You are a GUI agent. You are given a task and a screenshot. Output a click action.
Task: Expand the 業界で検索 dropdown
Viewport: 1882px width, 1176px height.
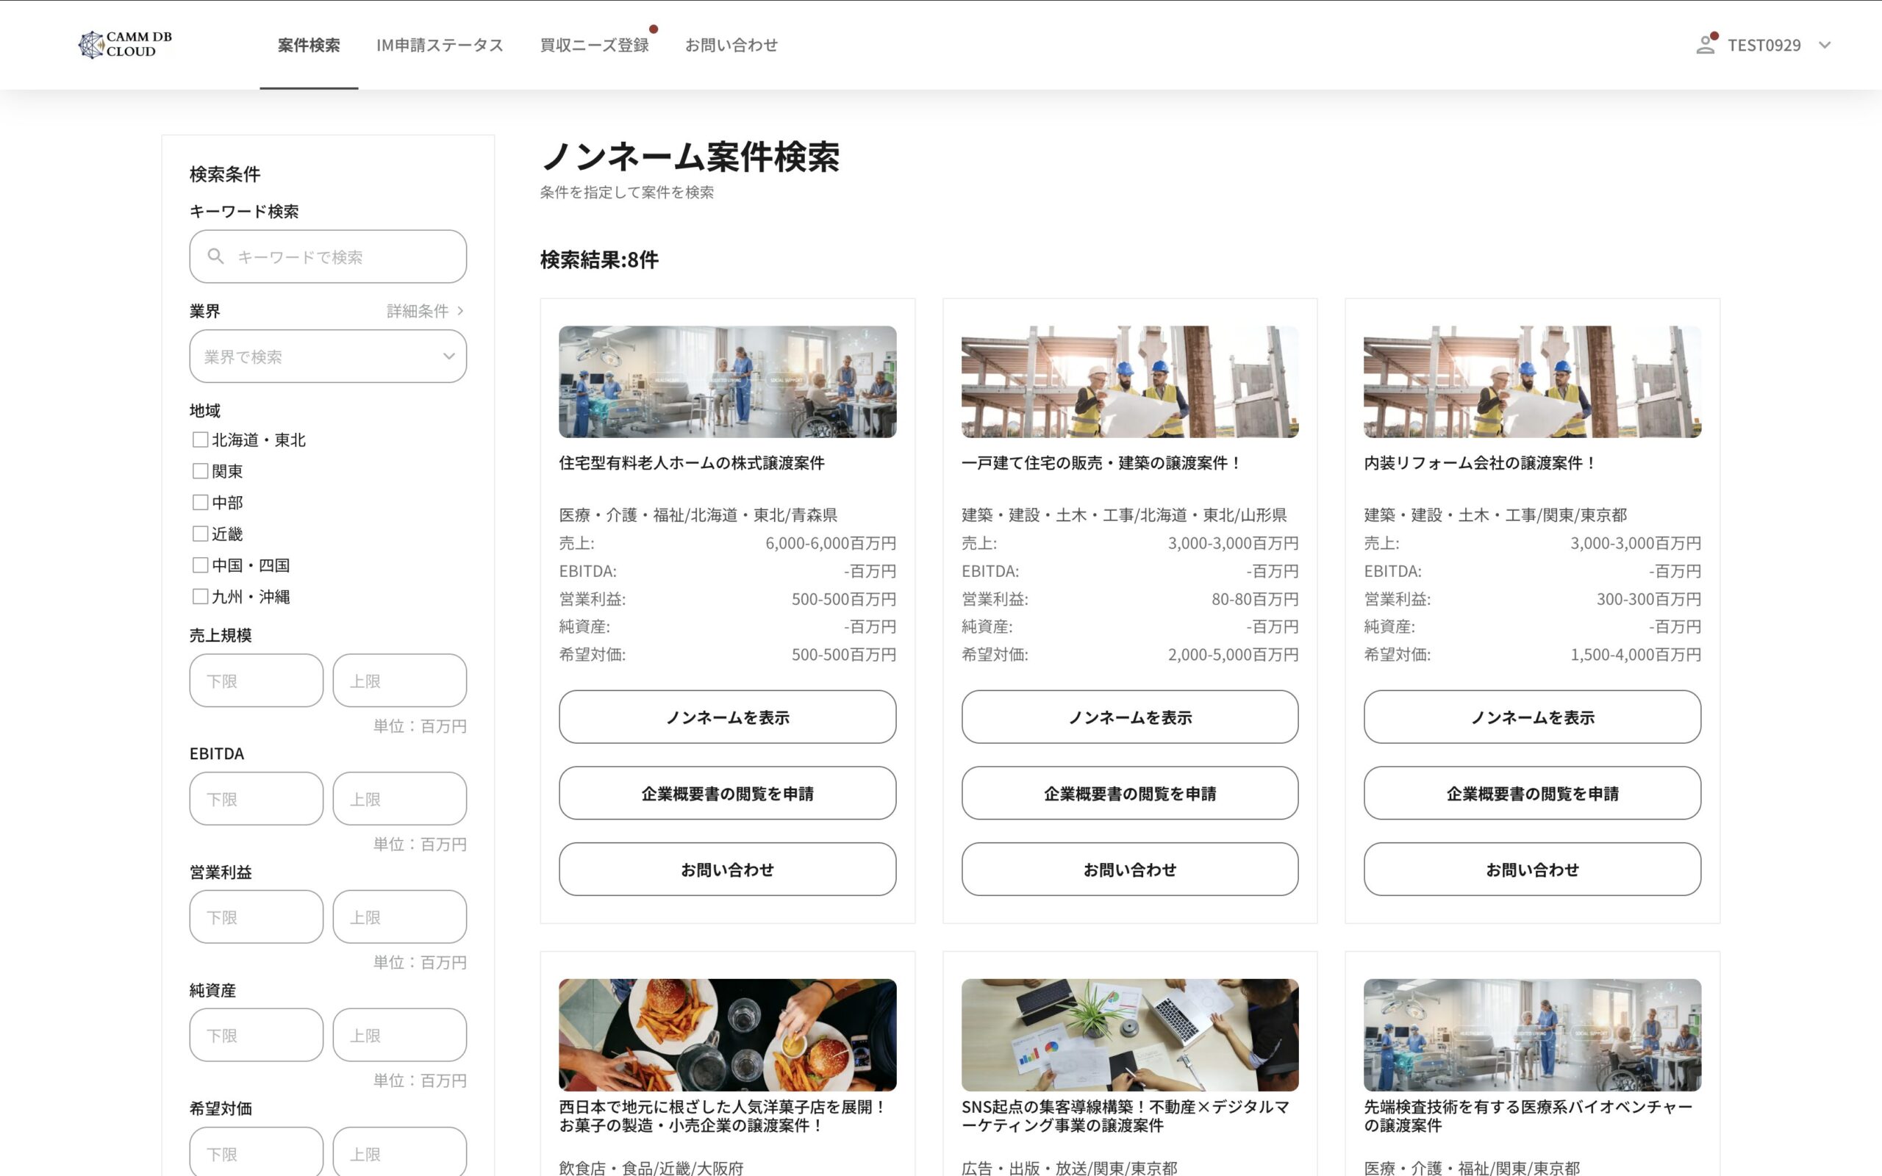(x=327, y=356)
